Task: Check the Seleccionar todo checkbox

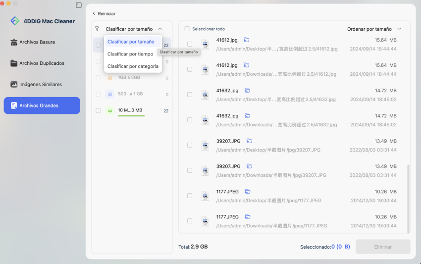Action: point(187,29)
